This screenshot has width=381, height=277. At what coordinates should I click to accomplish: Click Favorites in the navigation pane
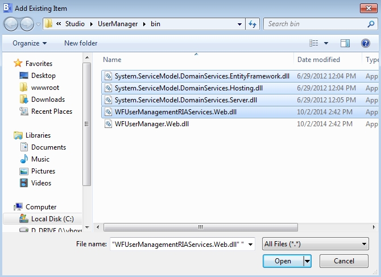coord(39,63)
